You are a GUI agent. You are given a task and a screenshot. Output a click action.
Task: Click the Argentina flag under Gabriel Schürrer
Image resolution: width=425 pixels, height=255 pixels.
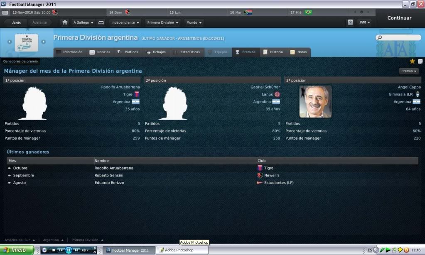pos(276,102)
